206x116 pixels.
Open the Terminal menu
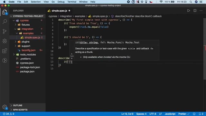[x=72, y=2]
